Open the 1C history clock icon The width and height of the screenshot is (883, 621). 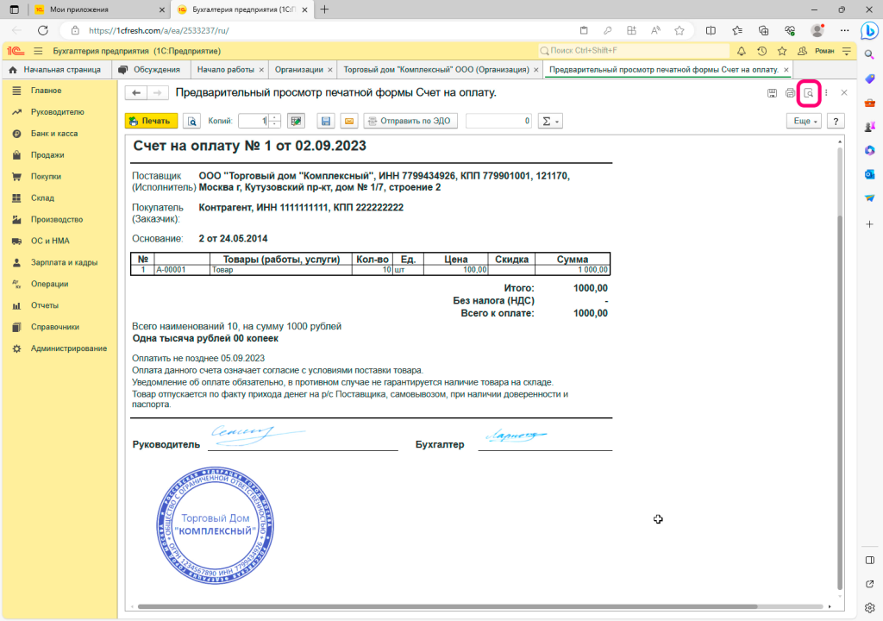(761, 51)
